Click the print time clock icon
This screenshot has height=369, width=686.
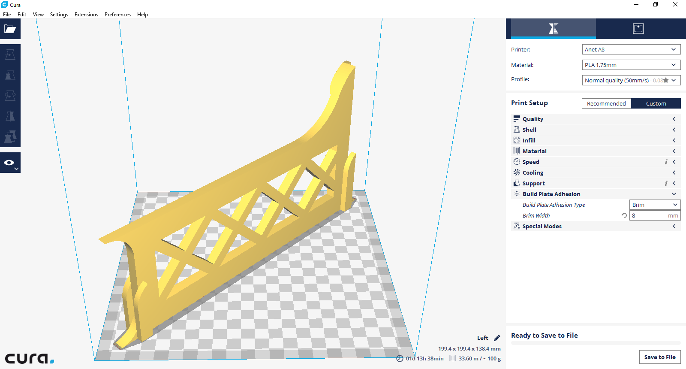coord(400,358)
